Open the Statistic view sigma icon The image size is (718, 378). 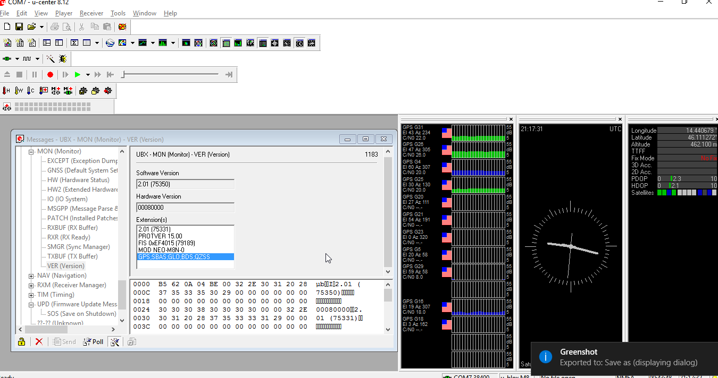(74, 43)
